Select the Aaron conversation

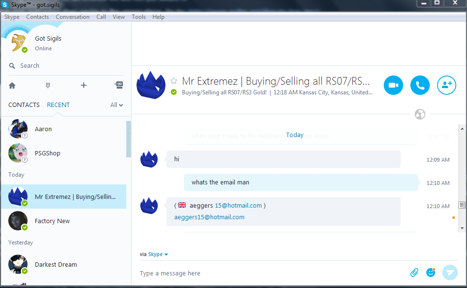click(64, 129)
